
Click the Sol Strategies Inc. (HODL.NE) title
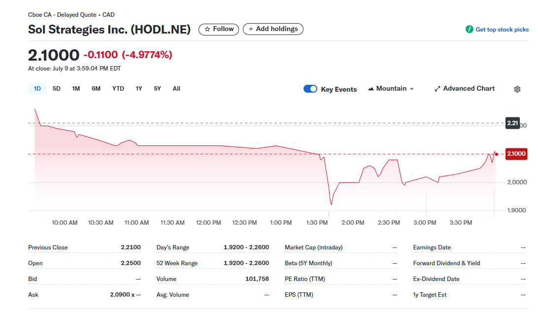109,30
